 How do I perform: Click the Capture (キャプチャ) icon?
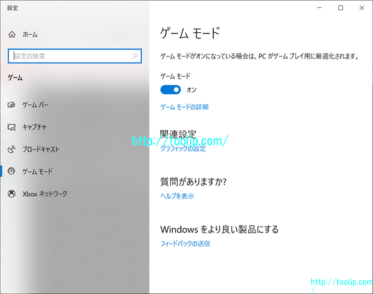[x=11, y=127]
